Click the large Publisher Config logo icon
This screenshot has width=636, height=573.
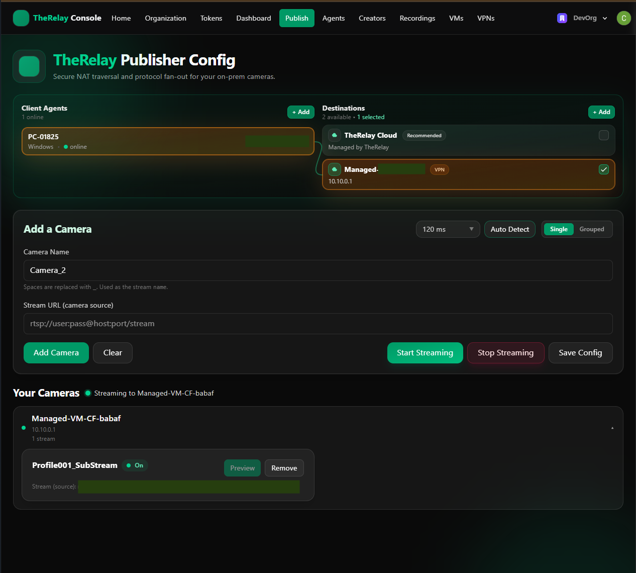[29, 66]
